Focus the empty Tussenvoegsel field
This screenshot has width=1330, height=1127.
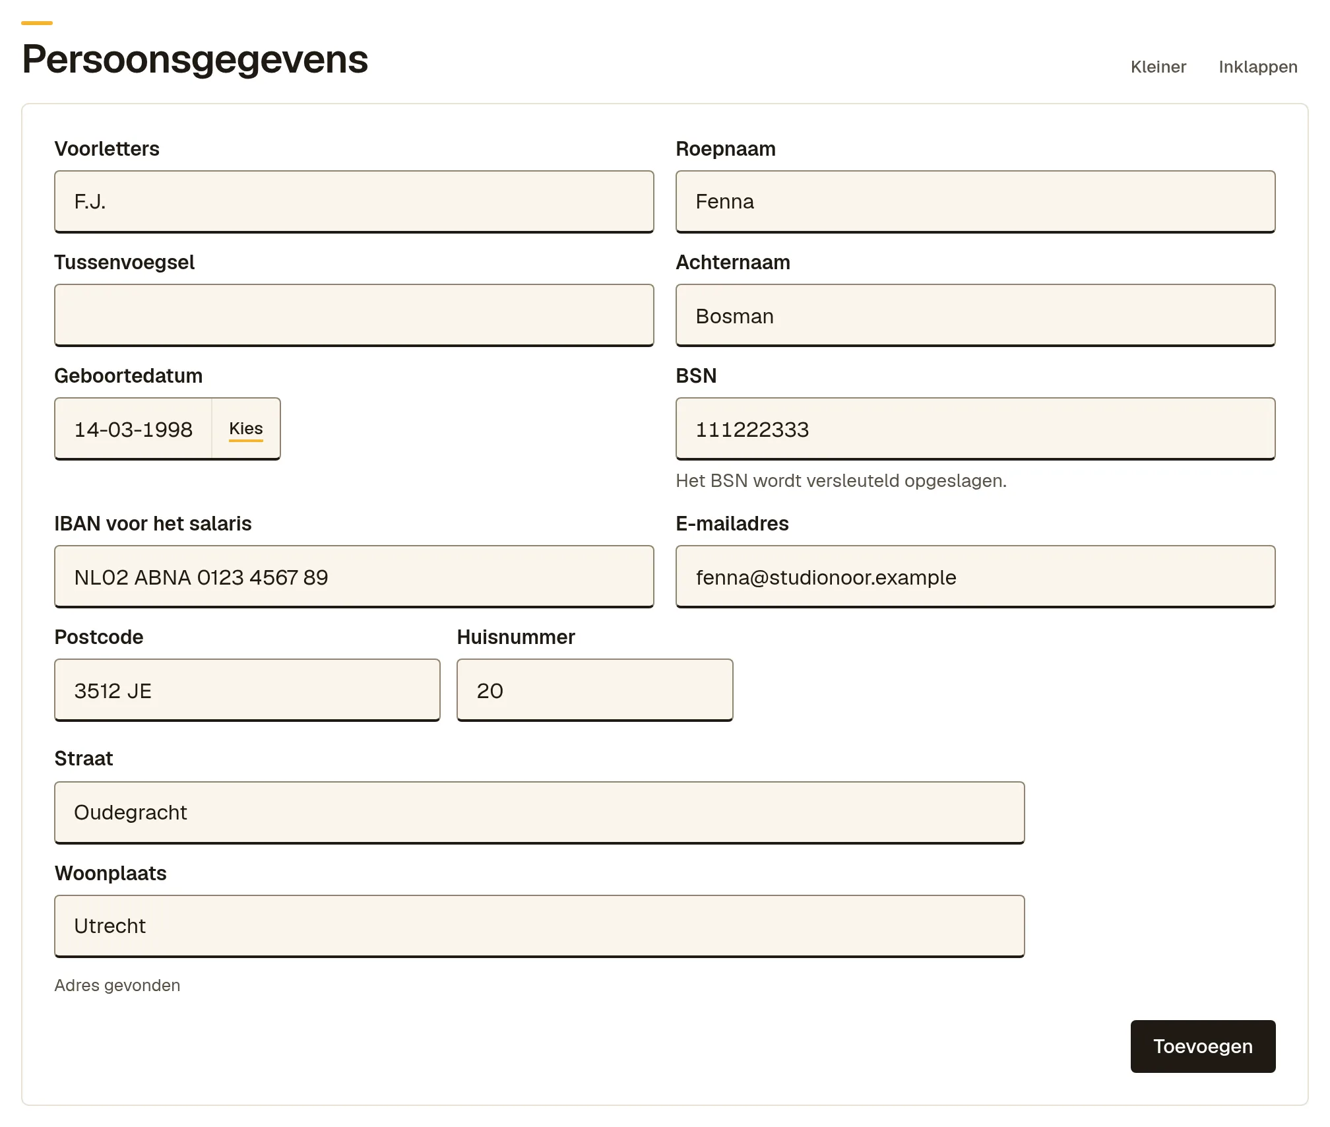pyautogui.click(x=354, y=315)
